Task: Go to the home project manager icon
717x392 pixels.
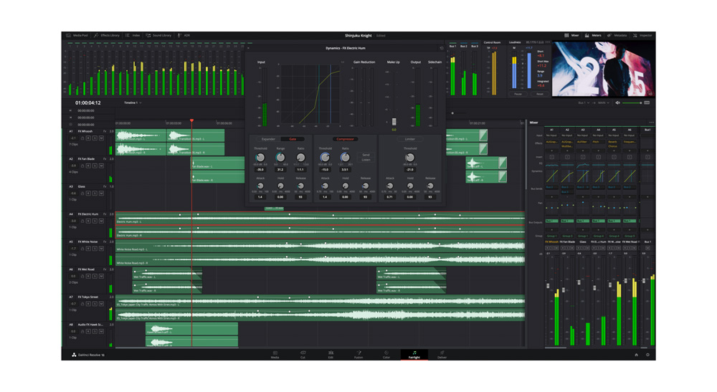Action: [x=636, y=355]
